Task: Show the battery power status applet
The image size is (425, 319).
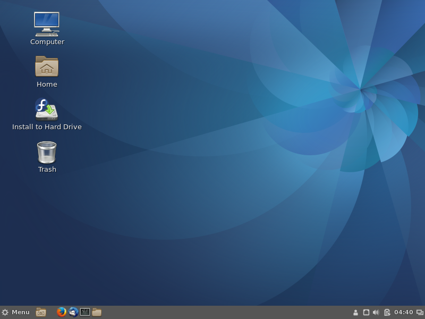Action: pos(387,312)
